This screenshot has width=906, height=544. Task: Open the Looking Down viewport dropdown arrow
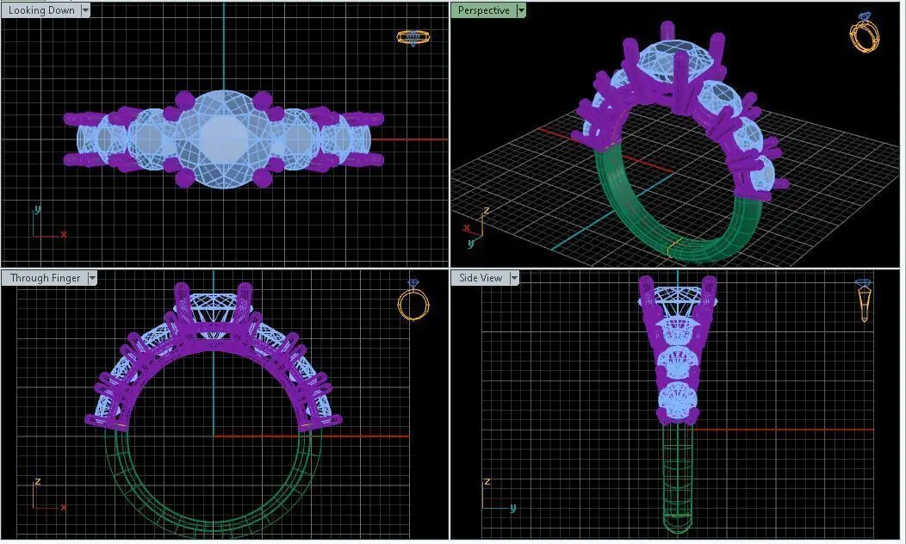(x=85, y=10)
